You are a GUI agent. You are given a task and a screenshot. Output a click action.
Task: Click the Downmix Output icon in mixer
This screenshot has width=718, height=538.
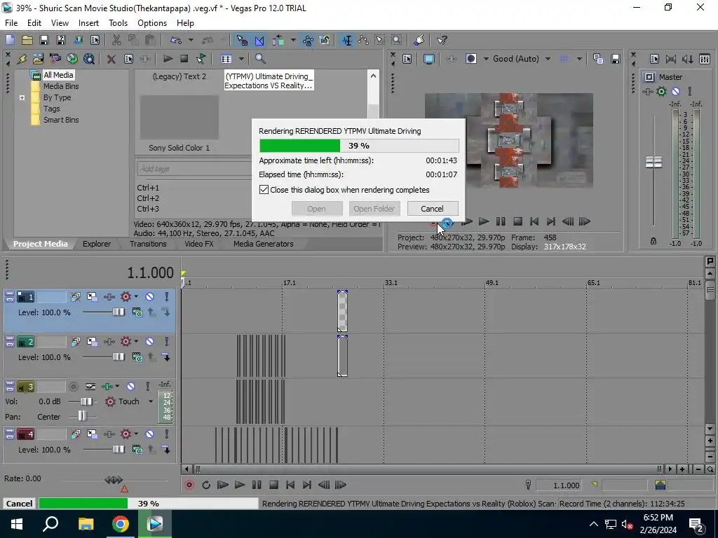coord(671,59)
